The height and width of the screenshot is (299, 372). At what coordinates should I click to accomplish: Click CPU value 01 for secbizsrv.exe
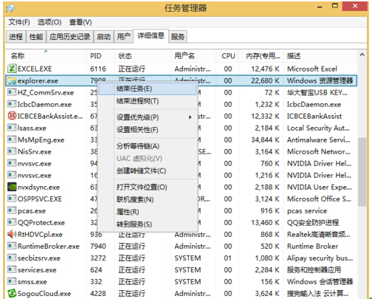pos(228,258)
